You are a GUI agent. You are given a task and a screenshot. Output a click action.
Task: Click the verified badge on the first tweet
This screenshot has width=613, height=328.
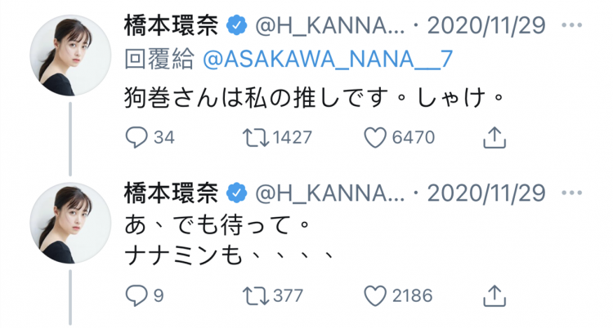pos(236,25)
